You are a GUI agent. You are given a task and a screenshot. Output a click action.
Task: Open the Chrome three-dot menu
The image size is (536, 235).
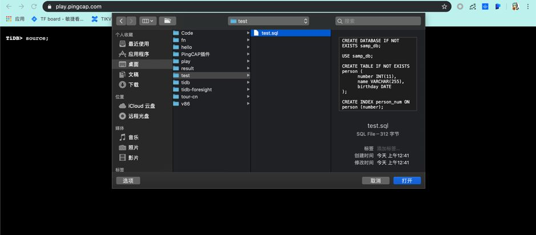click(529, 6)
